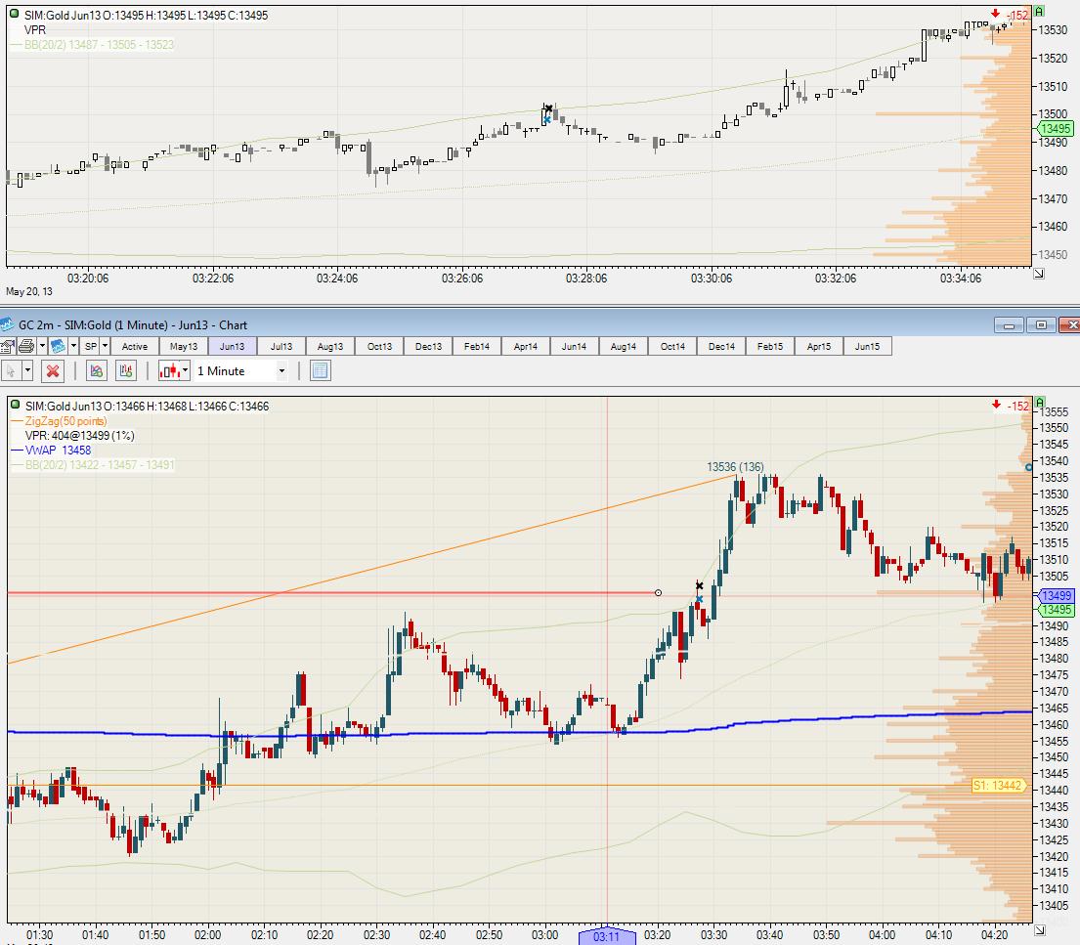This screenshot has height=945, width=1080.
Task: Click the green A button on lower chart
Action: 1040,403
